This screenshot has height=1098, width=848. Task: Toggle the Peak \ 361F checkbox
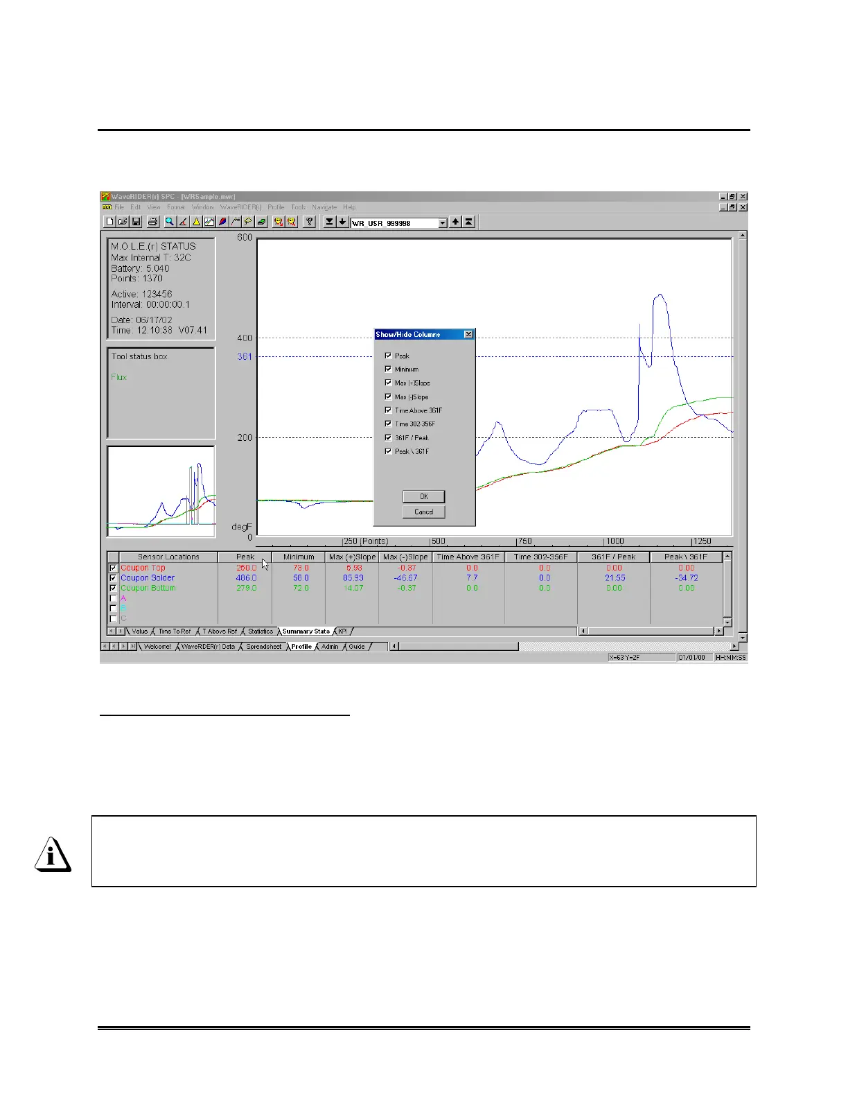(388, 451)
